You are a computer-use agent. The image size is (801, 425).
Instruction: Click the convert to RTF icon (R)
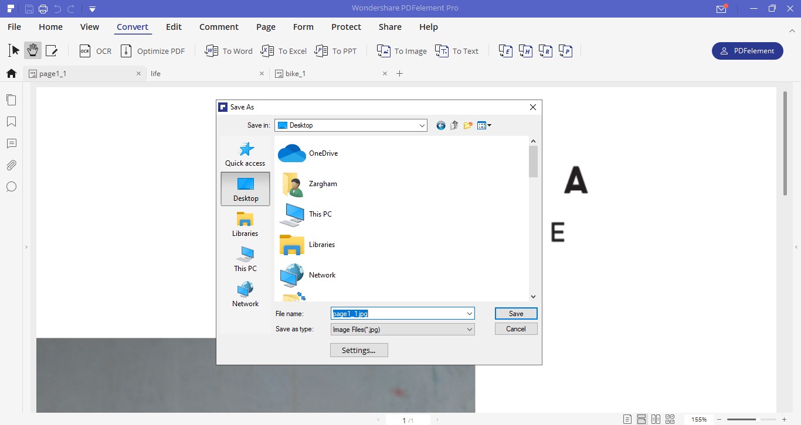click(x=546, y=51)
